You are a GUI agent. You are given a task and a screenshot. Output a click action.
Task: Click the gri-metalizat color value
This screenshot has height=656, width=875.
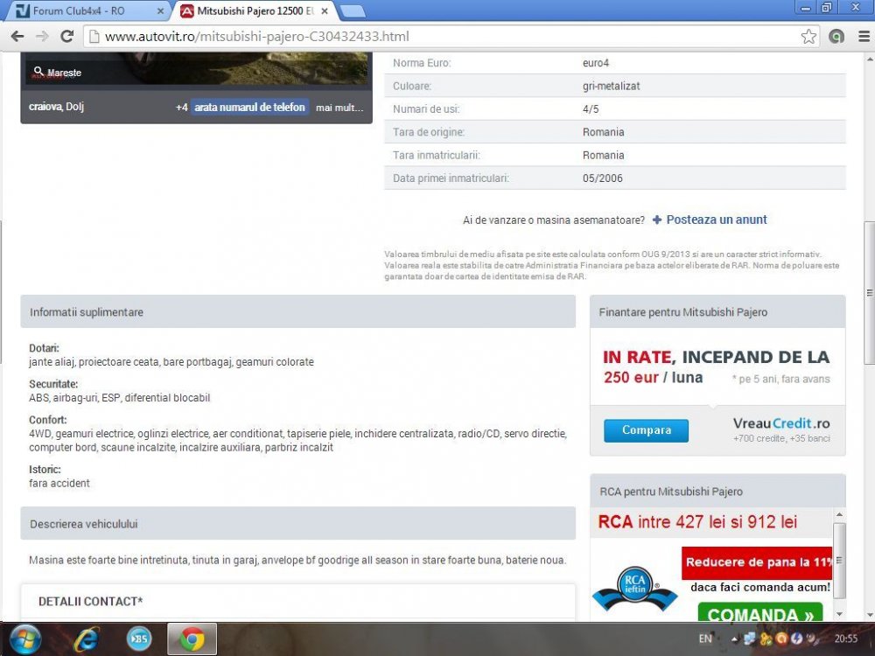tap(611, 87)
